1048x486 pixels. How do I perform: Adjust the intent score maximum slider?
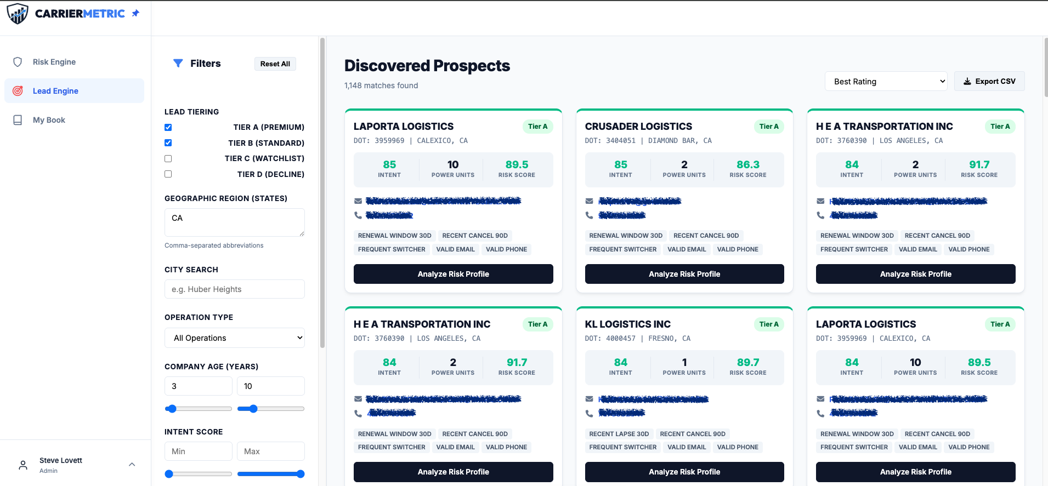click(300, 474)
